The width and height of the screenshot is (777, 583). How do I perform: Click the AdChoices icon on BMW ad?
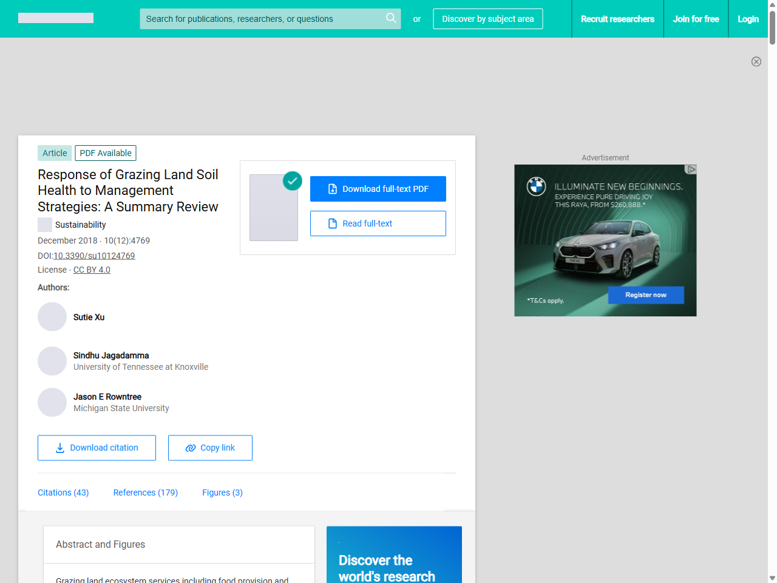(x=691, y=169)
